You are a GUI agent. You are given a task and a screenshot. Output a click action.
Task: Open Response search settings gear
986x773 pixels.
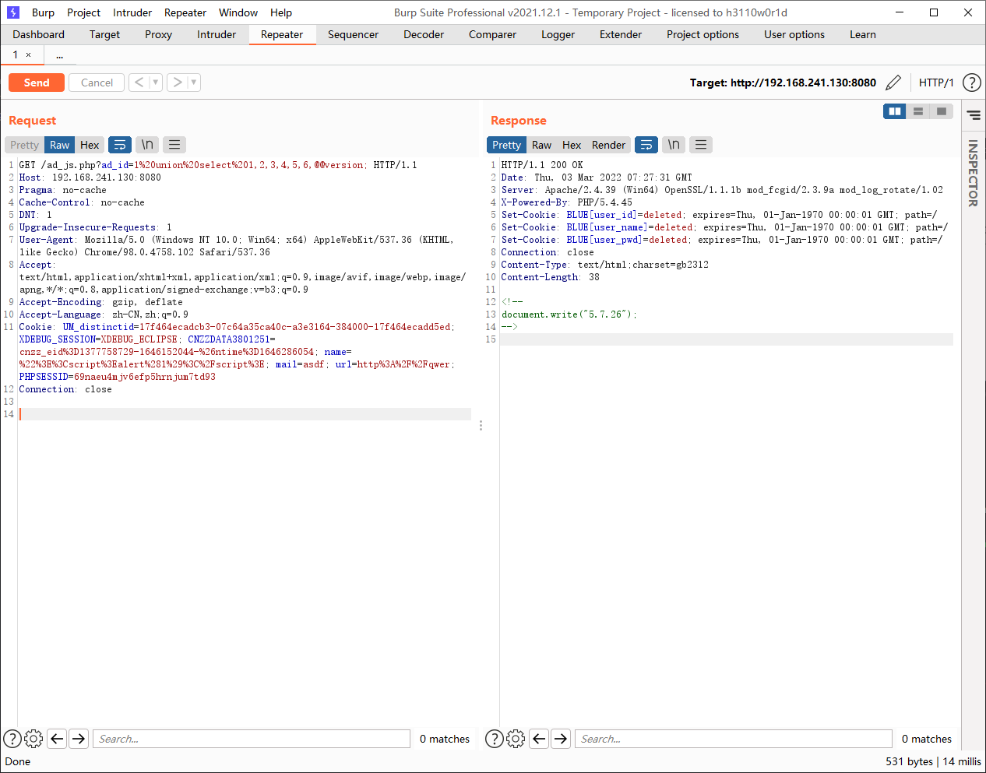point(516,739)
